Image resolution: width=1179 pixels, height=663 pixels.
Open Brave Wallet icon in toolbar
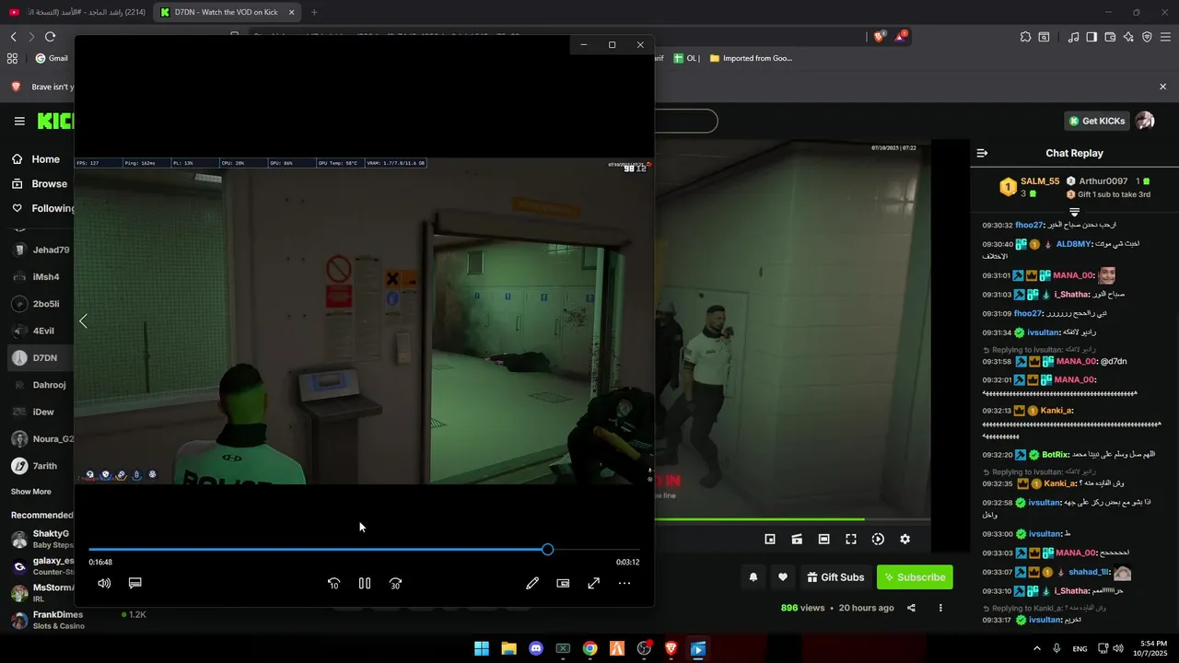tap(1110, 37)
